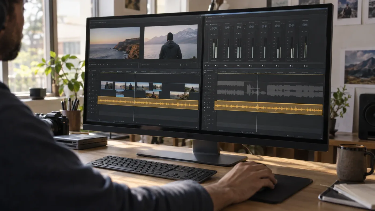375x211 pixels.
Task: Click the level meter of the third mixer channel
Action: tap(239, 48)
